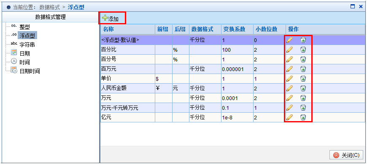The width and height of the screenshot is (367, 164).
Task: Click trash icon for 单价 row
Action: pyautogui.click(x=303, y=79)
